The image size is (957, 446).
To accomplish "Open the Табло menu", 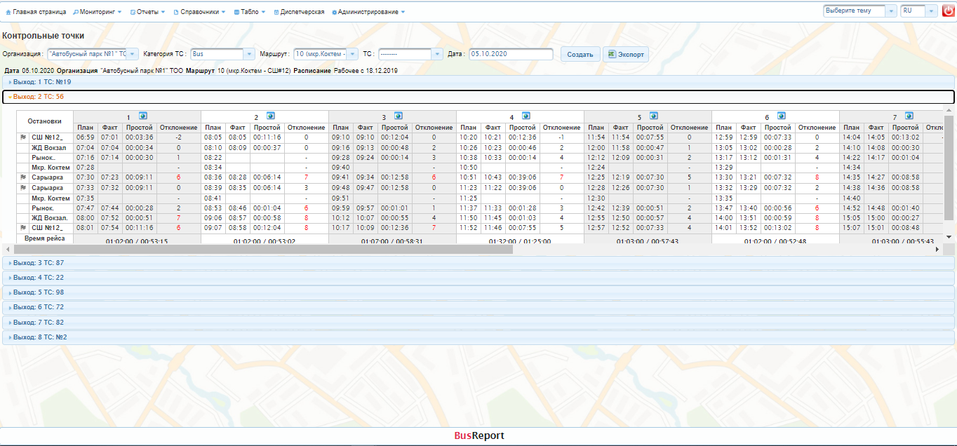I will (250, 12).
